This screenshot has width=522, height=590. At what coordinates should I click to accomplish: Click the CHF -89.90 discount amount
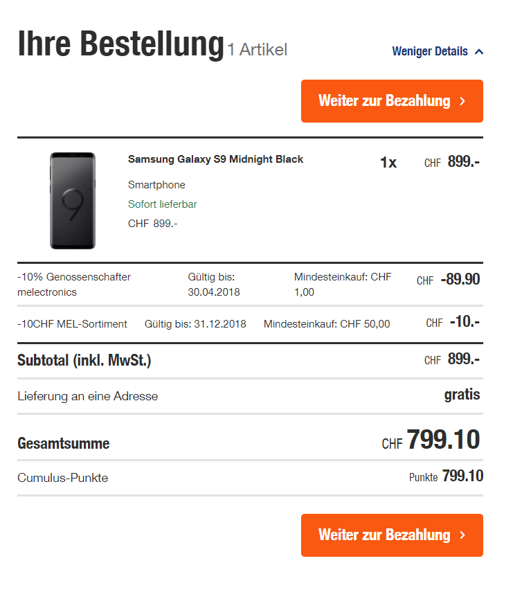pyautogui.click(x=449, y=280)
